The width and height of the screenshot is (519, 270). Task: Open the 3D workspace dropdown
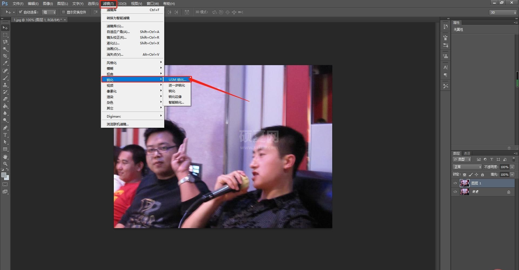(x=503, y=12)
